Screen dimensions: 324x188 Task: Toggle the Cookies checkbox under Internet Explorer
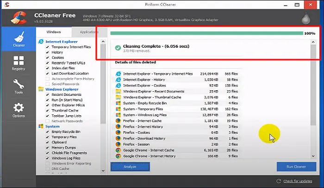pos(47,57)
